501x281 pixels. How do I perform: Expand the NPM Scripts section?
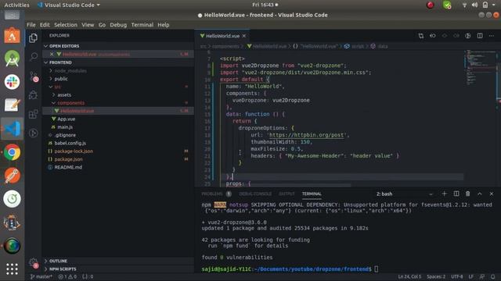pos(118,269)
